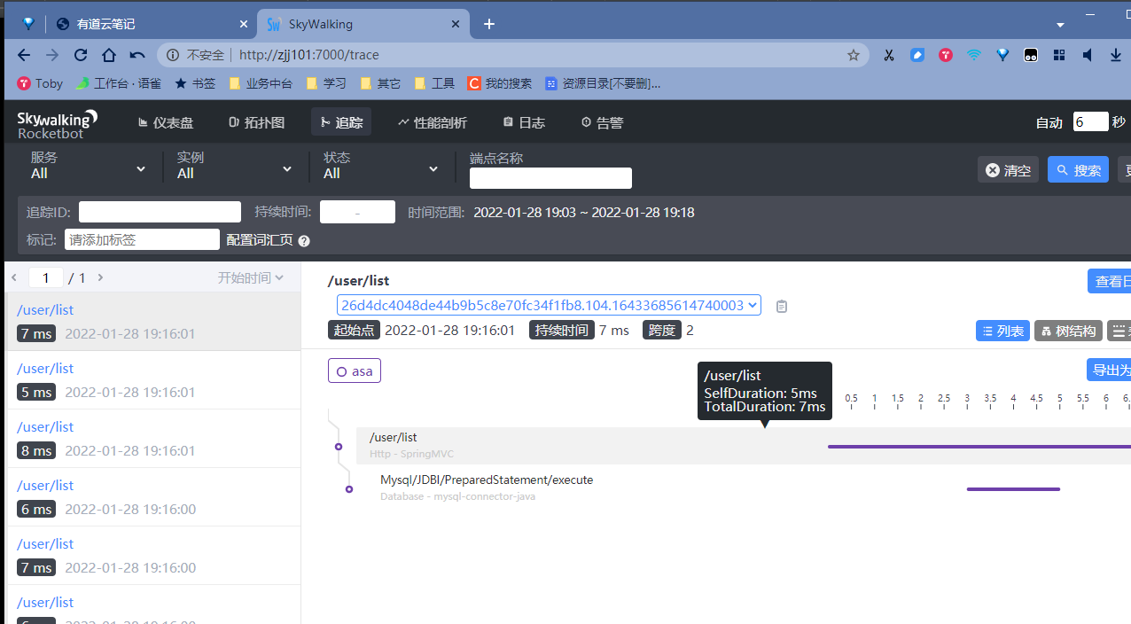Copy trace ID with the clipboard icon
Image resolution: width=1131 pixels, height=624 pixels.
click(782, 306)
